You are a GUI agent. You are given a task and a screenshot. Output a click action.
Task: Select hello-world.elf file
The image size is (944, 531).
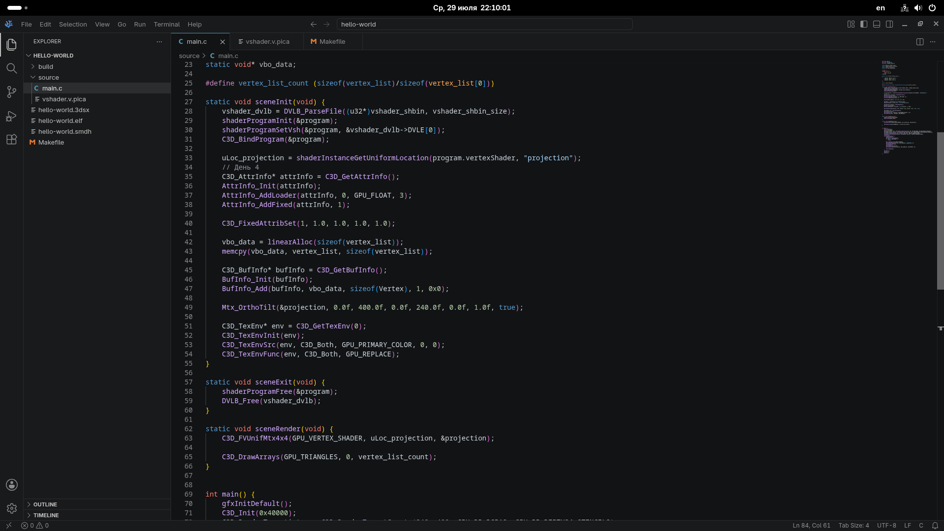[x=97, y=120]
